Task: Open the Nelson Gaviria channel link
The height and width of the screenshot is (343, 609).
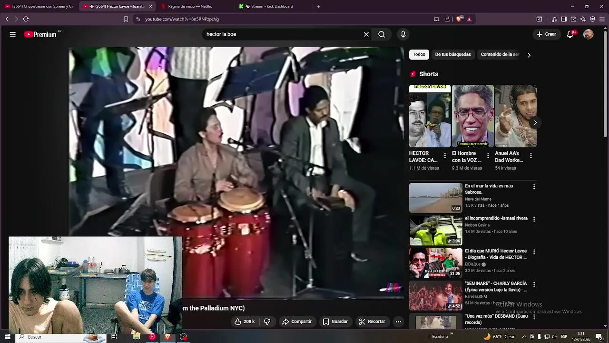Action: pos(477,225)
